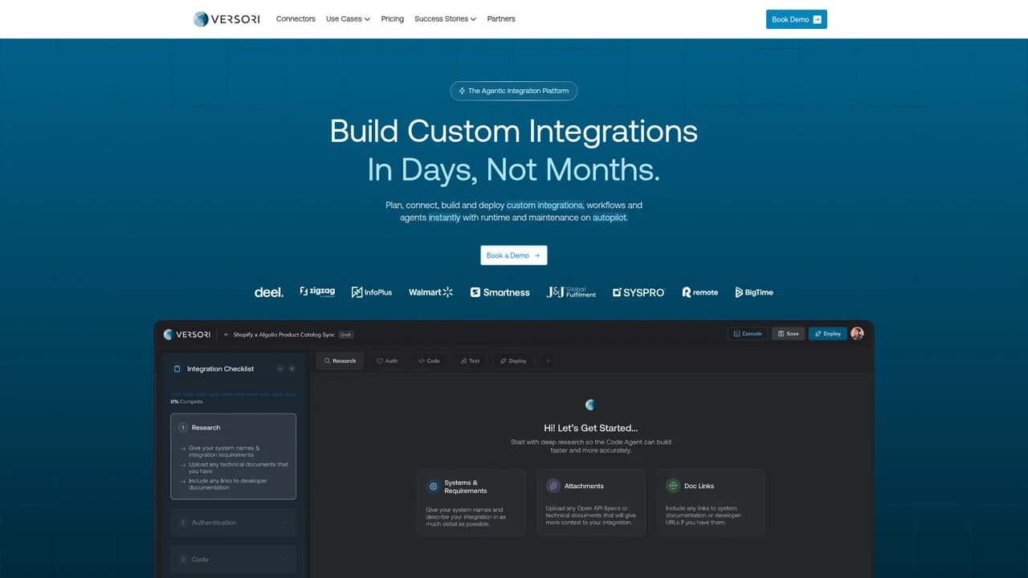Click the Versori logo in the website navigation bar
The image size is (1028, 578).
point(226,19)
